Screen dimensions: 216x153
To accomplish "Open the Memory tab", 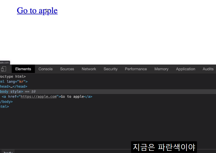I will [x=161, y=69].
